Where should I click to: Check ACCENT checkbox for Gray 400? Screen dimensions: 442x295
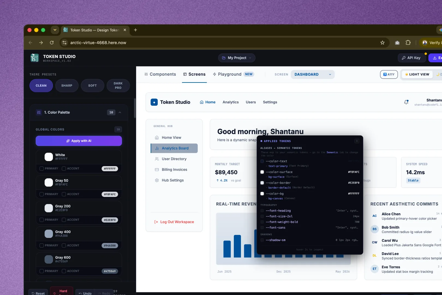tap(64, 246)
